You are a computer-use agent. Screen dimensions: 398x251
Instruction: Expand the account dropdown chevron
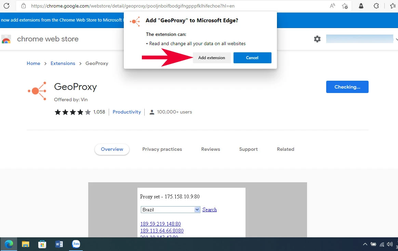tap(396, 39)
